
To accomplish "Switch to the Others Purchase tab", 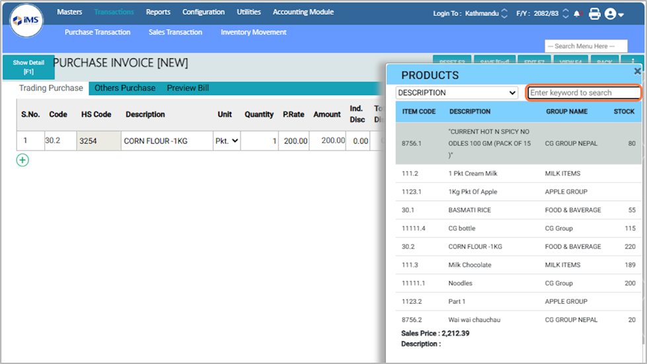I will [125, 88].
